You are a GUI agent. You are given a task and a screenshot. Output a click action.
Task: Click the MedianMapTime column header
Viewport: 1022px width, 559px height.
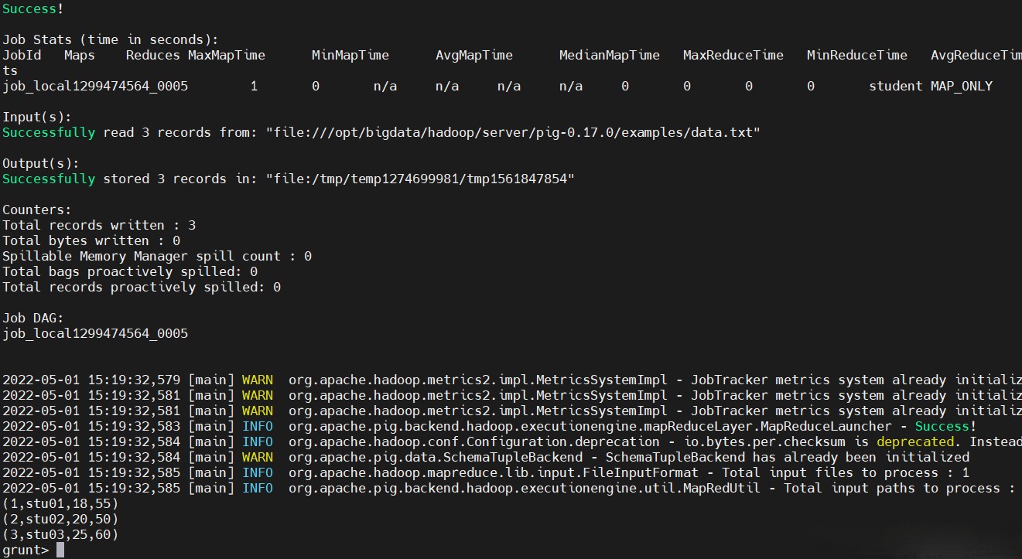609,55
